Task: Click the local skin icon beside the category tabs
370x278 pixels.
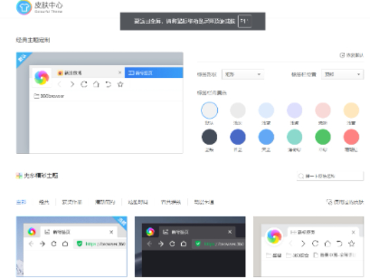Action: (x=329, y=202)
